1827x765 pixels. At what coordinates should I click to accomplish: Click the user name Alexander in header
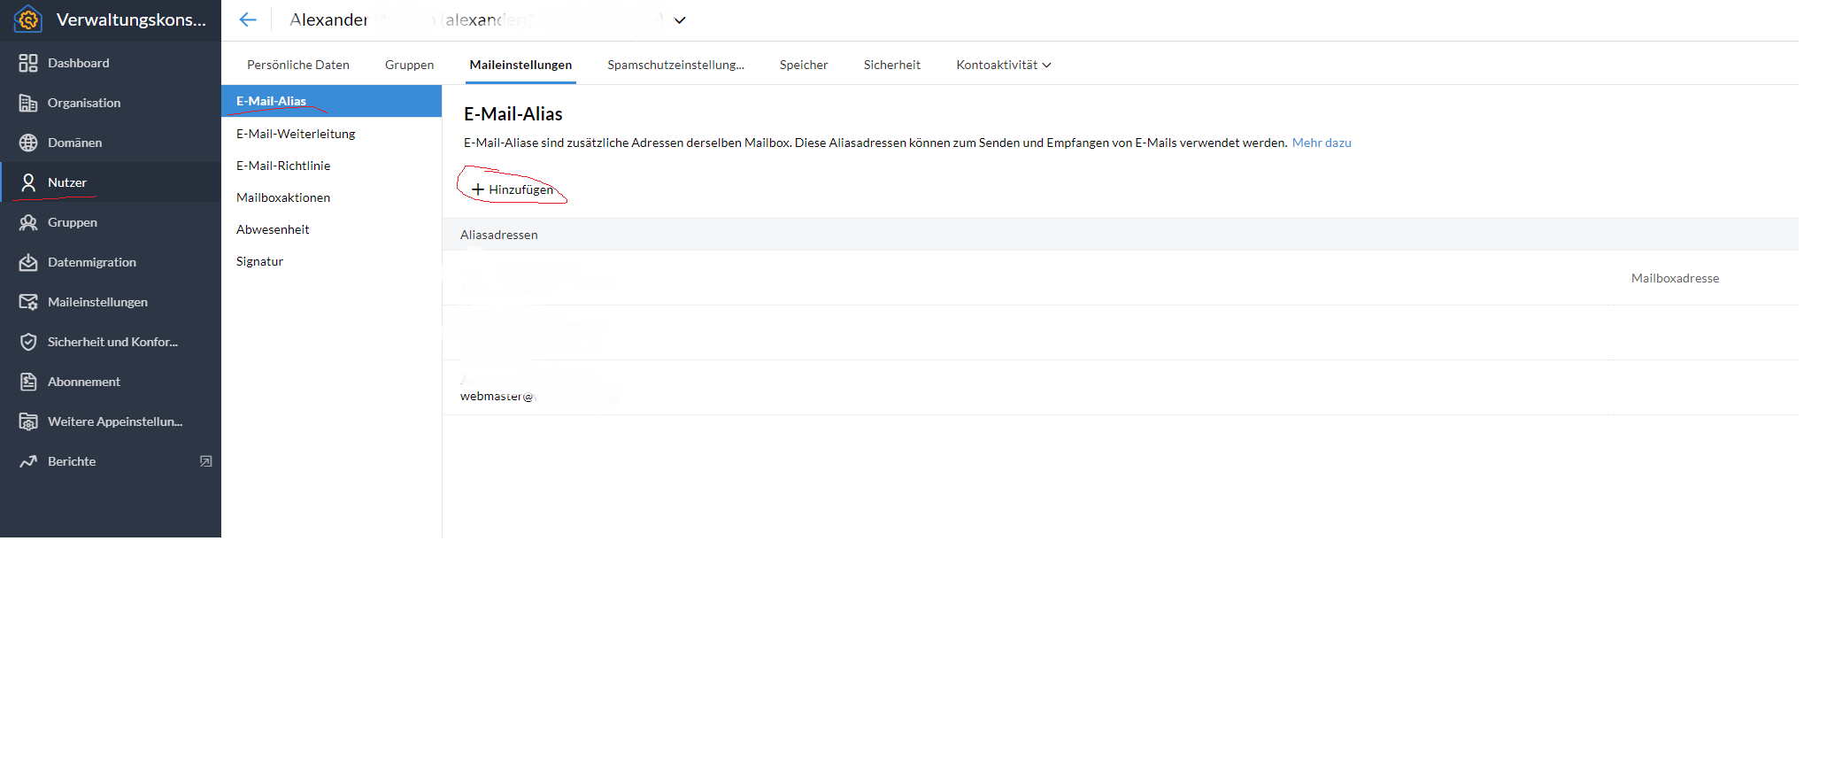[x=328, y=19]
